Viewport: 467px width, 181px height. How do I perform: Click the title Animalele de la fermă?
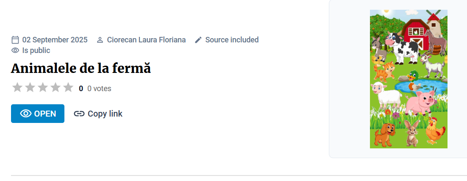(x=81, y=68)
